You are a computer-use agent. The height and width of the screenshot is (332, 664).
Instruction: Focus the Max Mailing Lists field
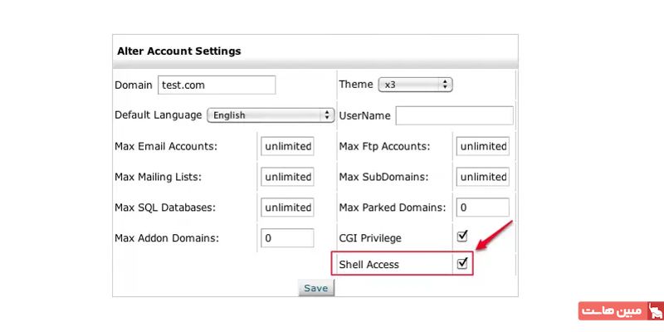tap(286, 177)
